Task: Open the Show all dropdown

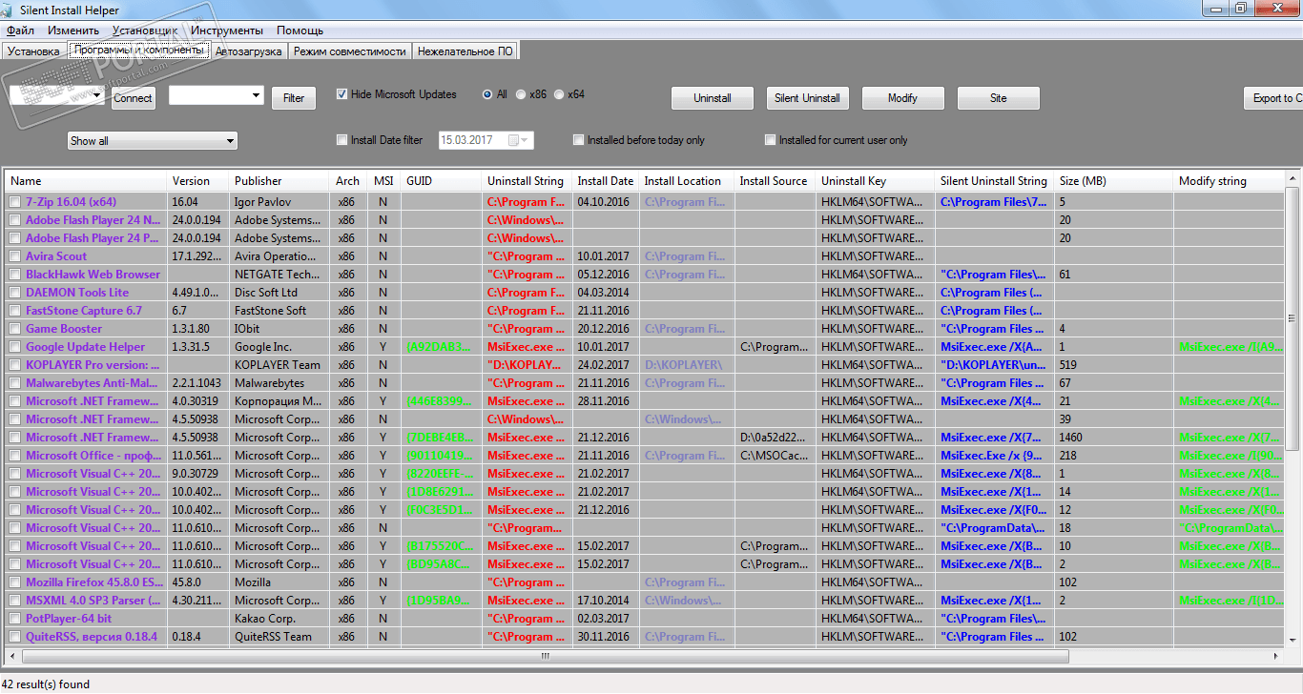Action: 153,141
